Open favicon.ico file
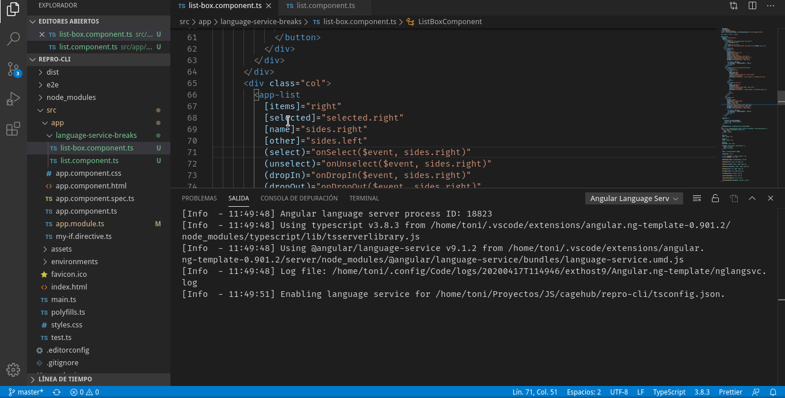 click(98, 275)
